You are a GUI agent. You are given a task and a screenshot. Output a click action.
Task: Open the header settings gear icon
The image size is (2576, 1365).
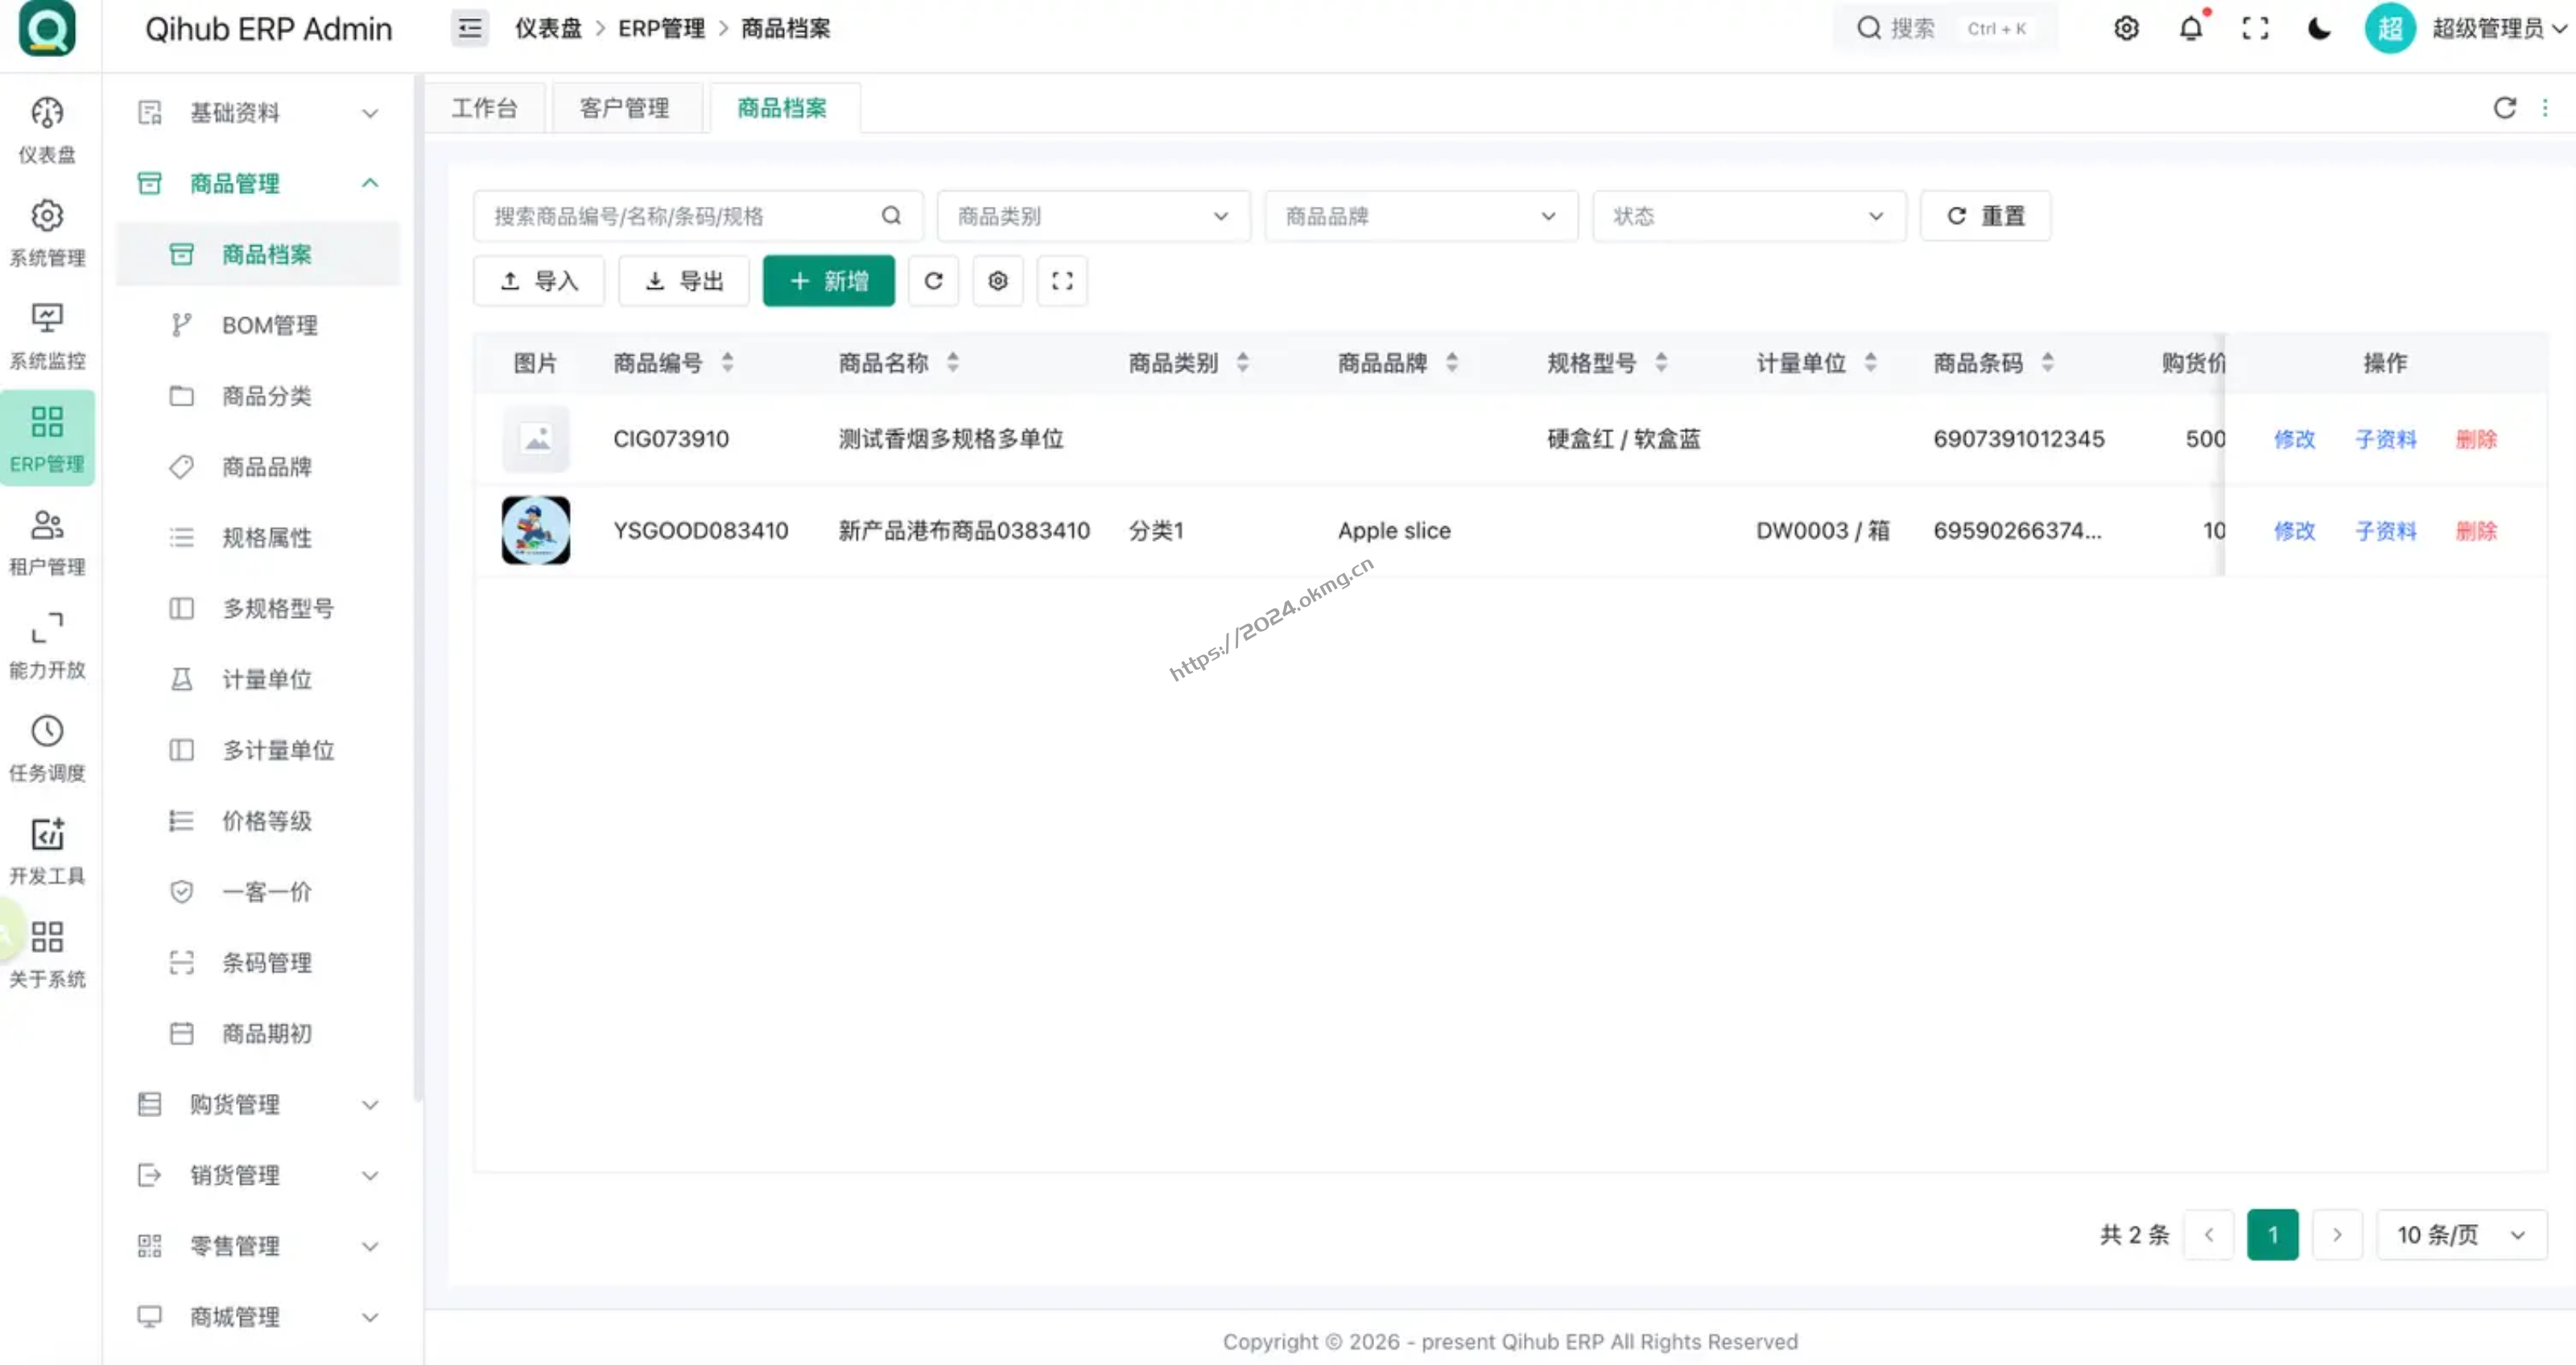2126,28
